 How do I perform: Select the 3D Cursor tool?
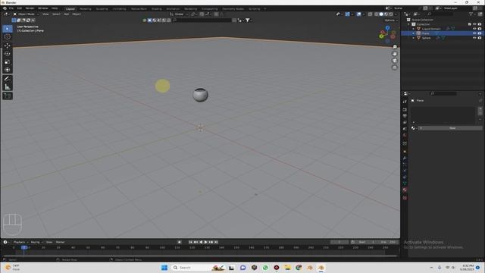pyautogui.click(x=8, y=37)
